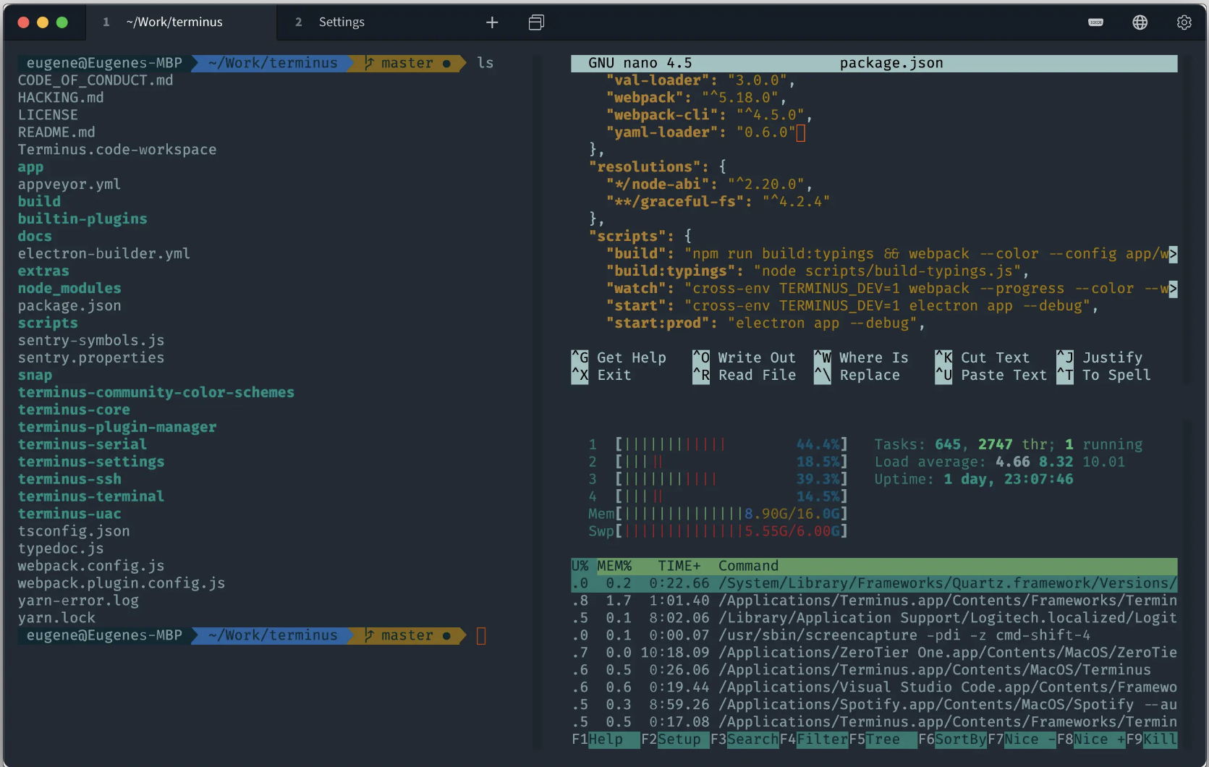Click the macOS green fullscreen window button
Screen dimensions: 1209x767
pyautogui.click(x=62, y=22)
